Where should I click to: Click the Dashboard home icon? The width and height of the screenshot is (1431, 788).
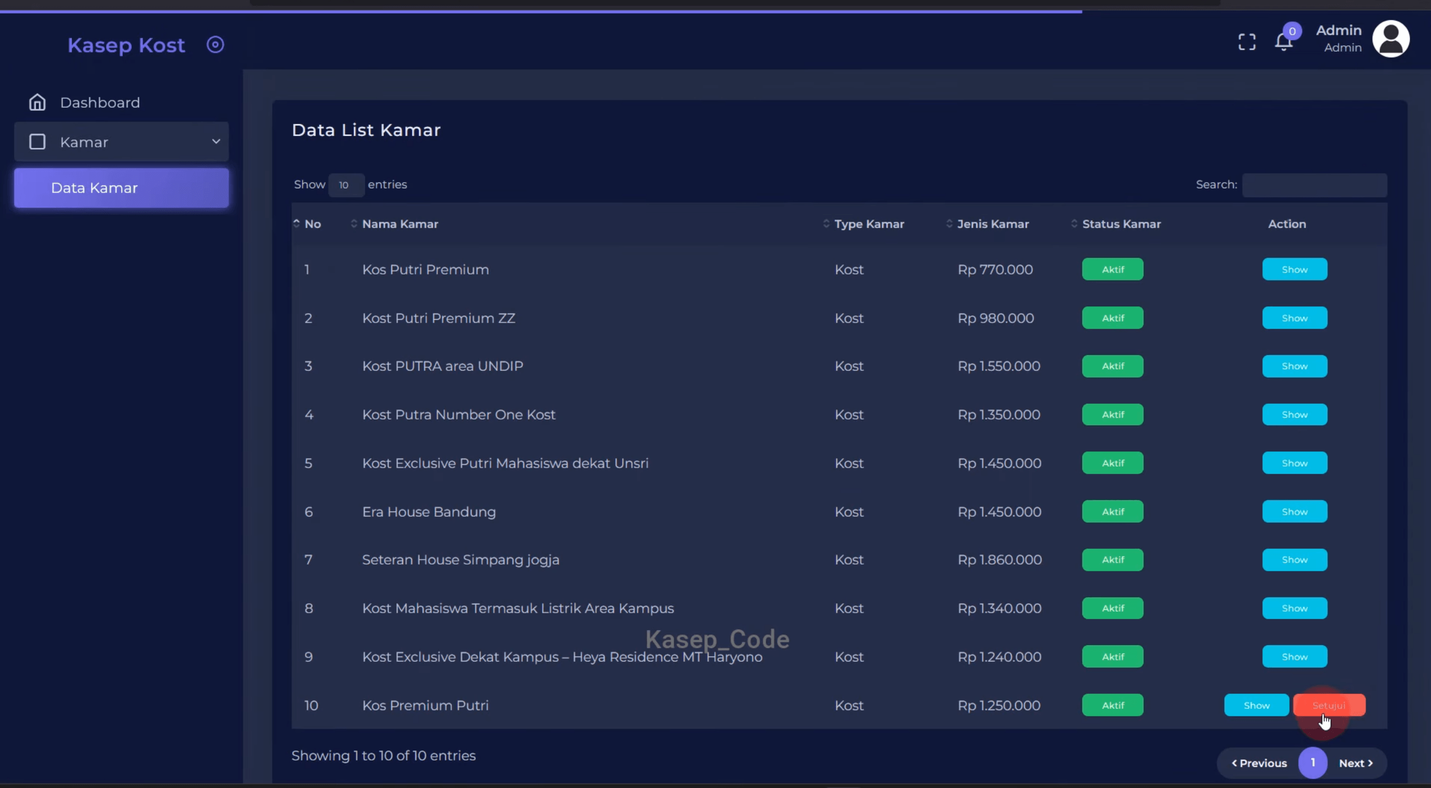coord(37,102)
